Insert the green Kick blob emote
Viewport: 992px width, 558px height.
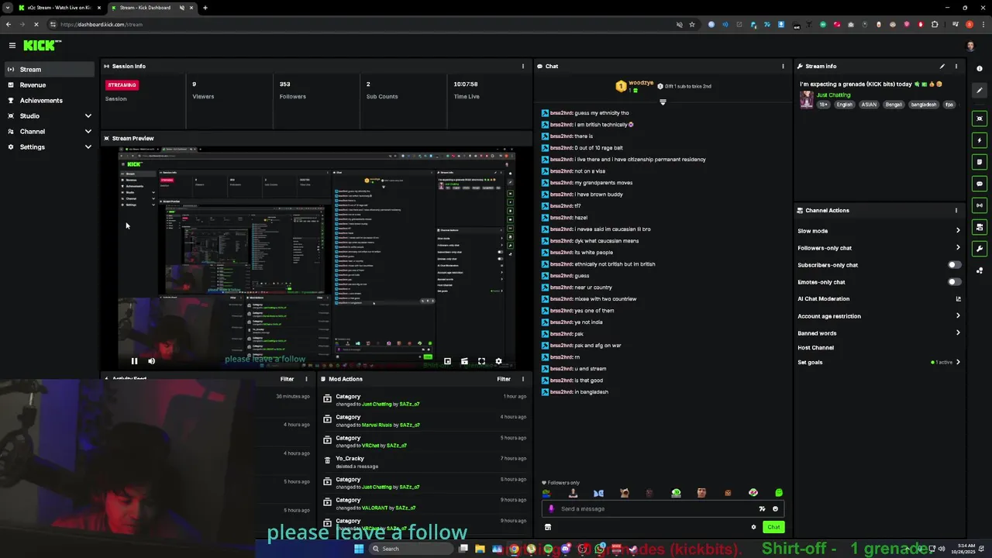coord(779,493)
